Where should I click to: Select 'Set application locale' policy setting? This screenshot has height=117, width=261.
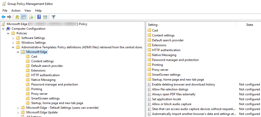point(166,99)
